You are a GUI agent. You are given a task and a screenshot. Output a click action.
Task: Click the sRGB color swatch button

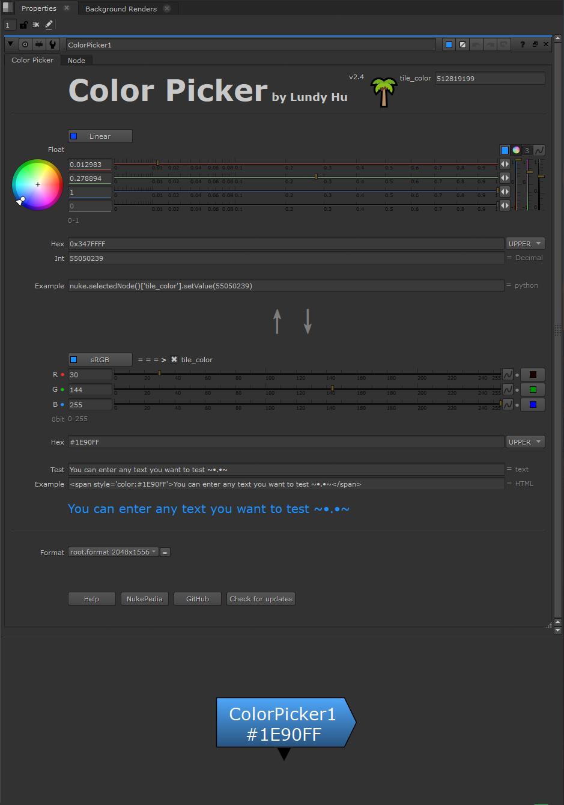100,360
